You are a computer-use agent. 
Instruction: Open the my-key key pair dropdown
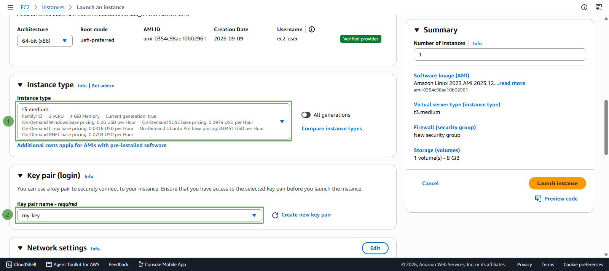click(140, 215)
